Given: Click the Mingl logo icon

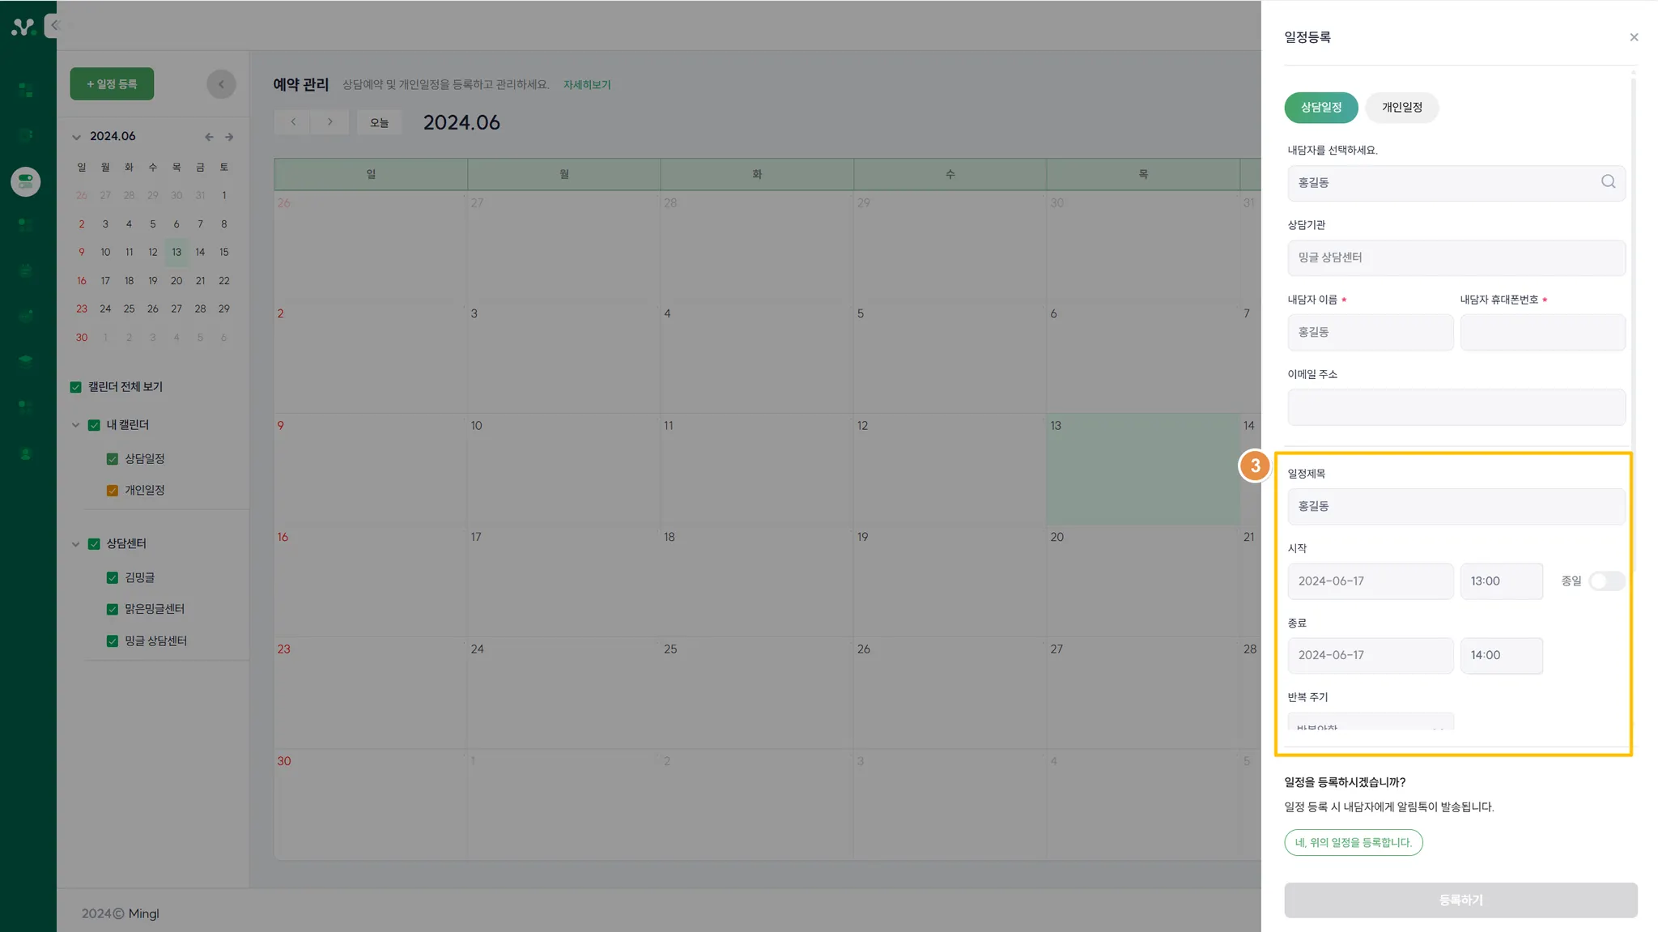Looking at the screenshot, I should 23,28.
